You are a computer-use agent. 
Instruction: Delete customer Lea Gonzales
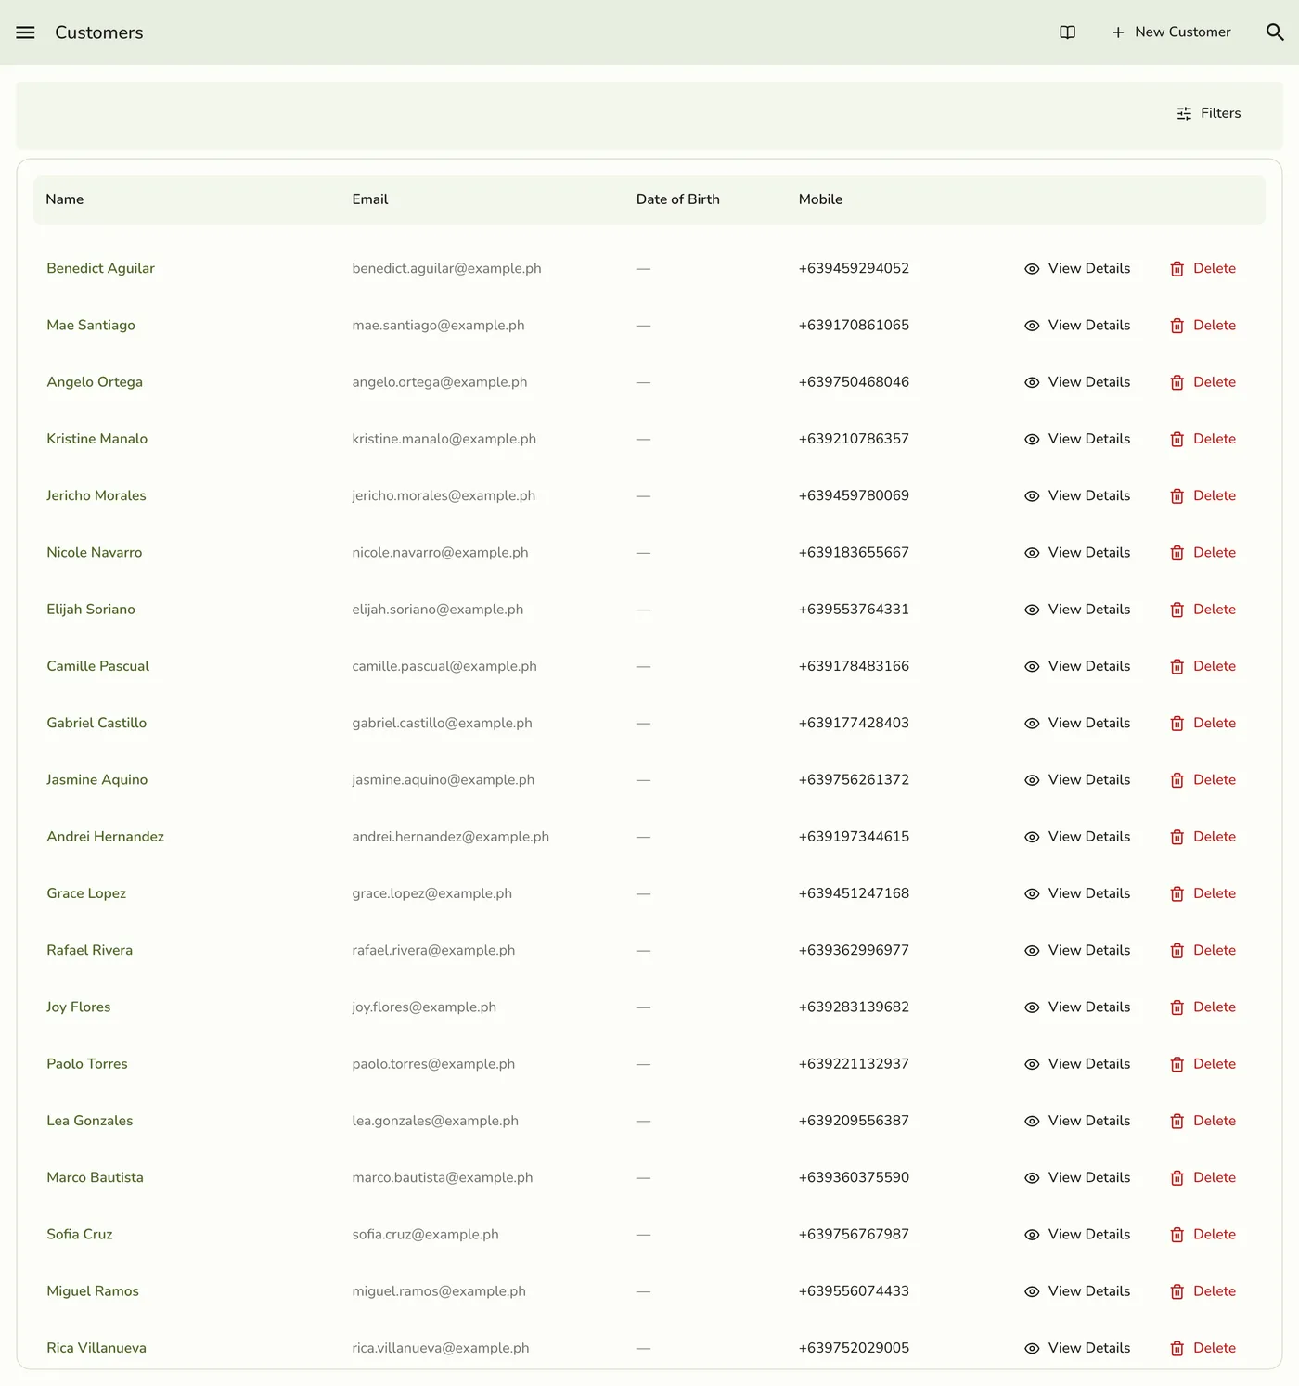1203,1121
